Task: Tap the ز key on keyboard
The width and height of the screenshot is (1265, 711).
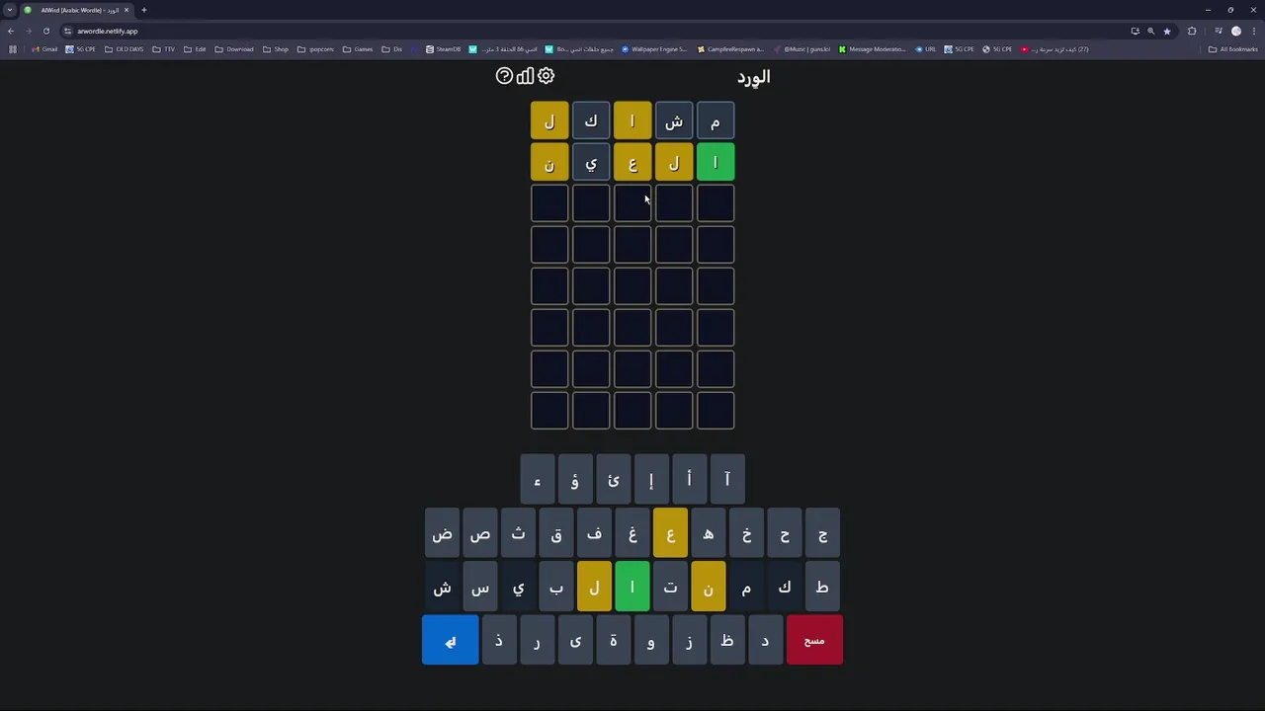Action: click(x=689, y=641)
